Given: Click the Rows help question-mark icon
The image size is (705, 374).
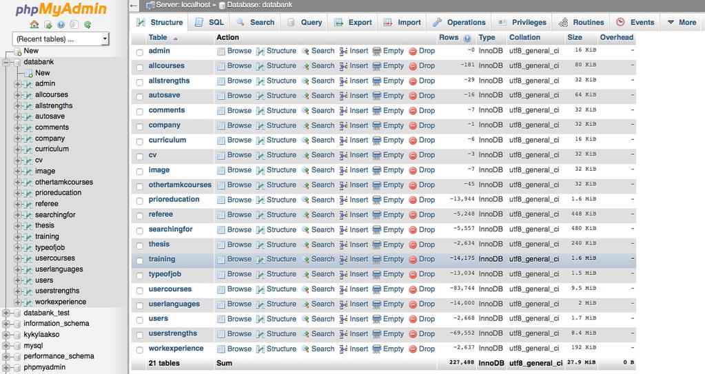Looking at the screenshot, I should pos(467,38).
